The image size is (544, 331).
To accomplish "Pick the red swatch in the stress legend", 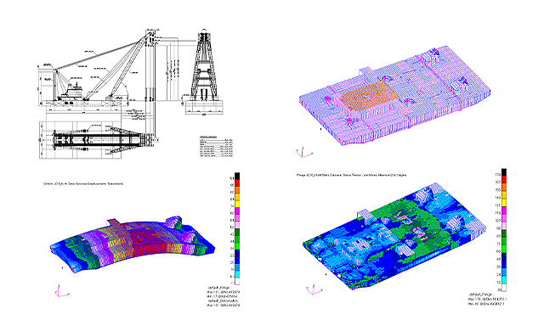I will pyautogui.click(x=504, y=179).
